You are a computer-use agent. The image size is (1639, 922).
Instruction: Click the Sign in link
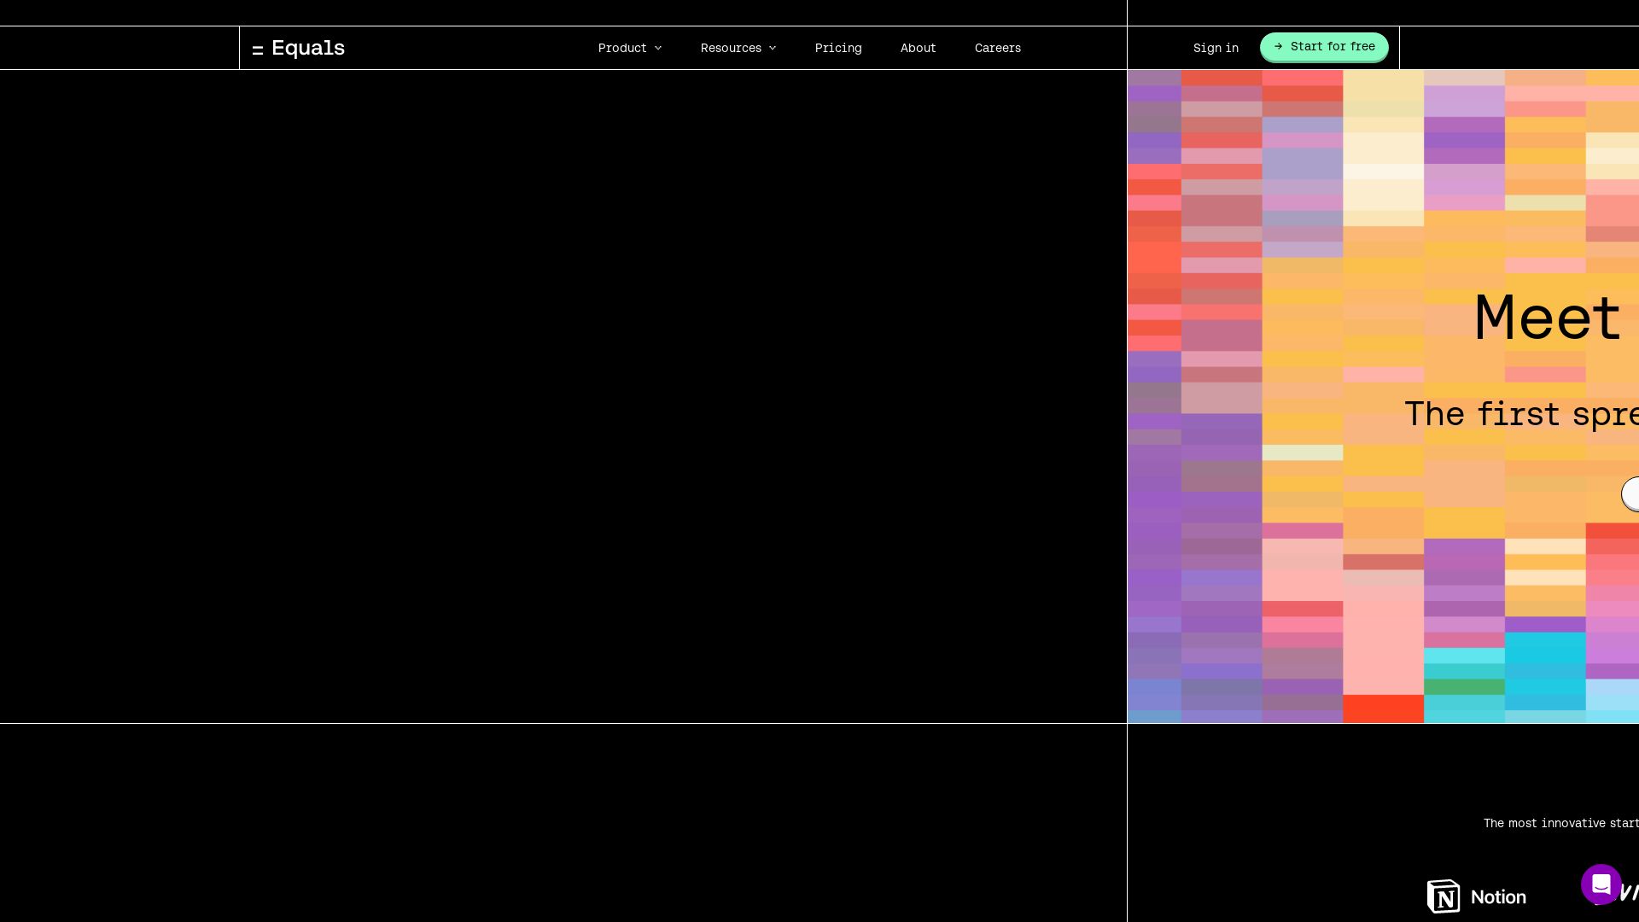pos(1216,48)
